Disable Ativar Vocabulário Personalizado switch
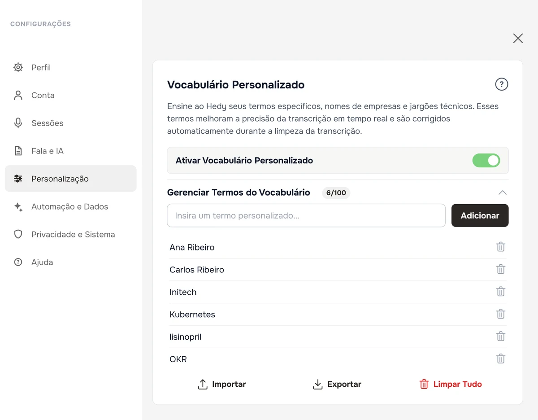This screenshot has width=538, height=420. click(x=486, y=161)
